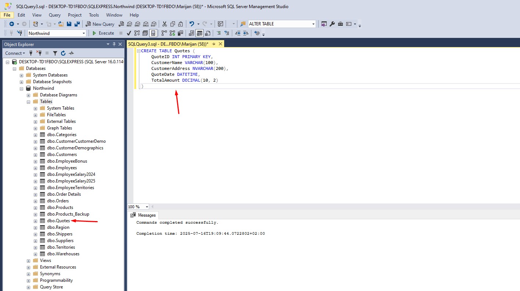Screen dimensions: 520x291
Task: Click the Save floppy disk icon
Action: pos(69,24)
